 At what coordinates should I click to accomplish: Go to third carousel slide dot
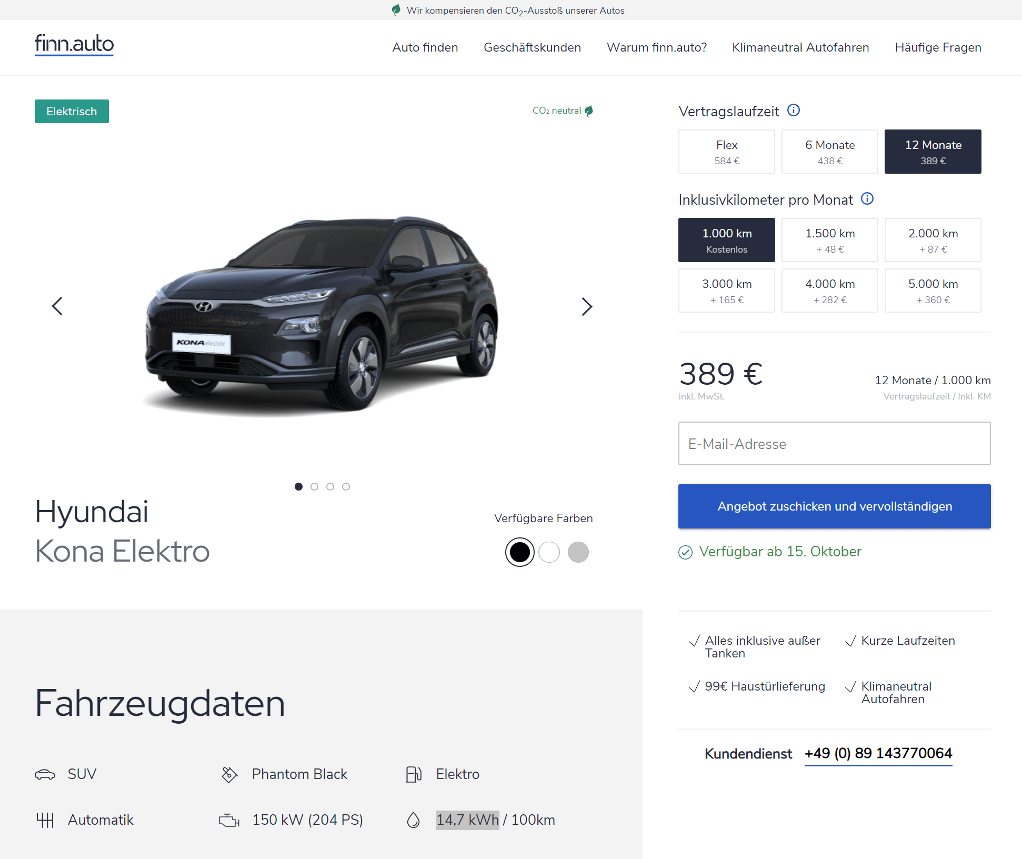[330, 486]
